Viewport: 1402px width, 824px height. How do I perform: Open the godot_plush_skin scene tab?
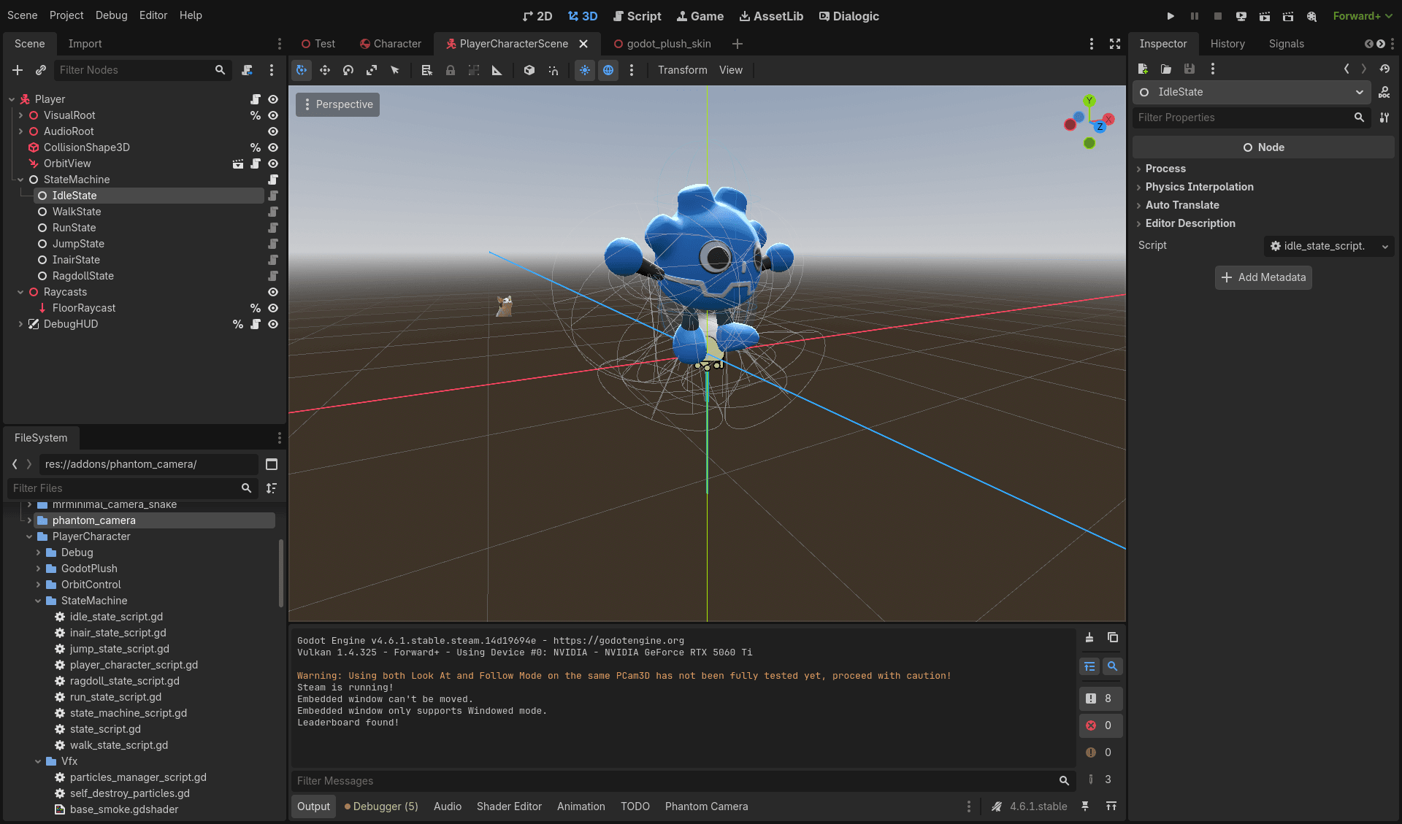pos(662,44)
